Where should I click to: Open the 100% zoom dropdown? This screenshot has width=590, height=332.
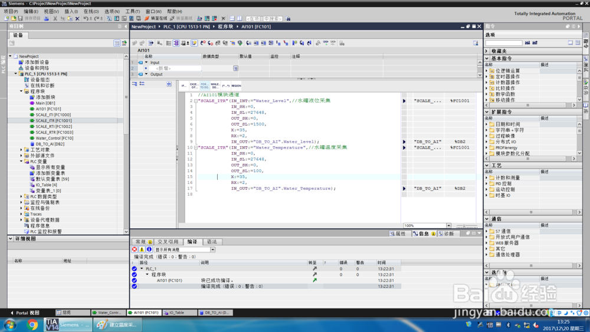(x=448, y=226)
